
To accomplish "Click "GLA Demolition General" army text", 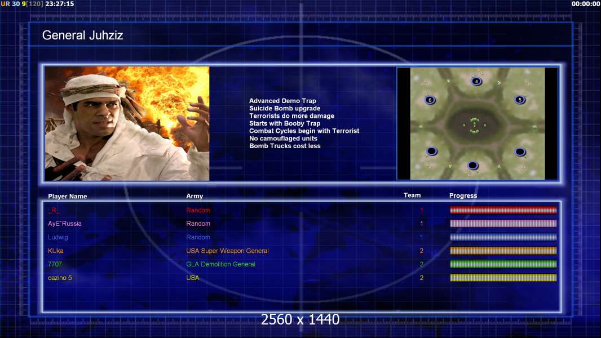I will (221, 264).
